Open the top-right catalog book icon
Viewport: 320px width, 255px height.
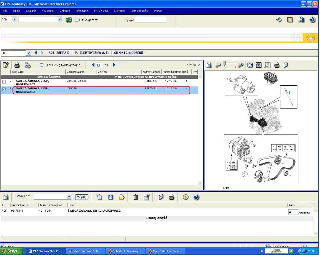[x=290, y=20]
